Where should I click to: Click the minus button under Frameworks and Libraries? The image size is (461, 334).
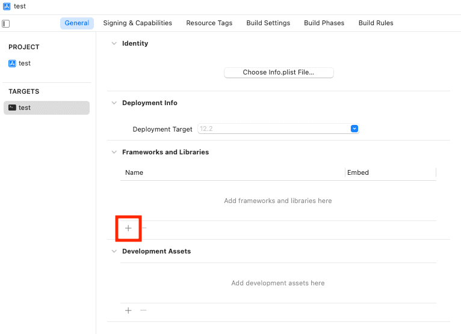(144, 228)
